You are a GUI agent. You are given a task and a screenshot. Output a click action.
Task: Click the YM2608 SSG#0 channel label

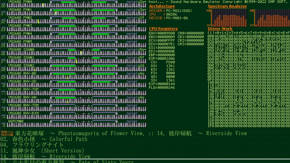pyautogui.click(x=21, y=50)
